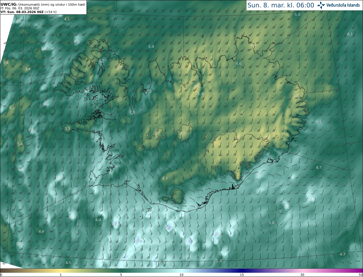This screenshot has height=277, width=363.
Task: Click the map value 2.7 on the glacier
Action: (x=157, y=133)
